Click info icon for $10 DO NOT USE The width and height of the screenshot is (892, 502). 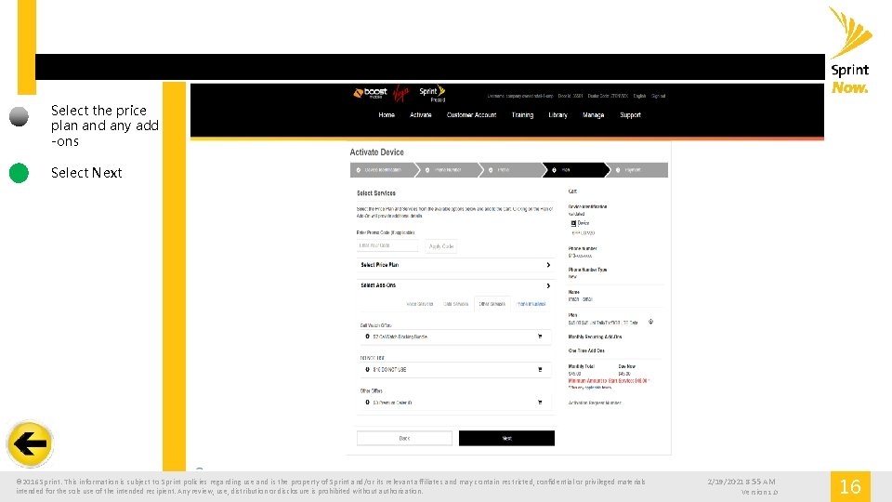367,369
